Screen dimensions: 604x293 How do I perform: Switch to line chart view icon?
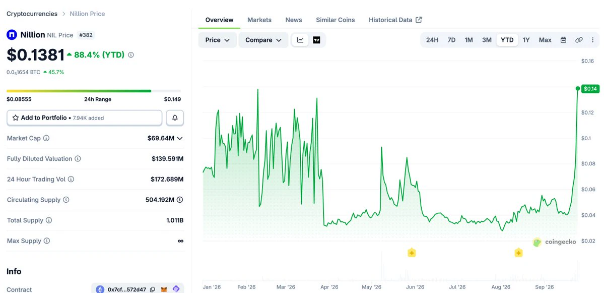pyautogui.click(x=300, y=40)
